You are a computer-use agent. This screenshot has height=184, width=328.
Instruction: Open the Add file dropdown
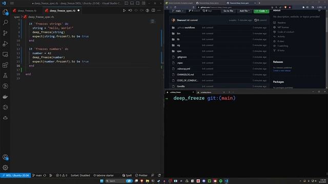tap(244, 11)
